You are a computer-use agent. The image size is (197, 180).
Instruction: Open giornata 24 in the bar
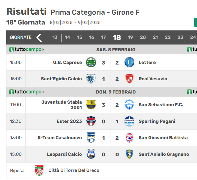193,37
